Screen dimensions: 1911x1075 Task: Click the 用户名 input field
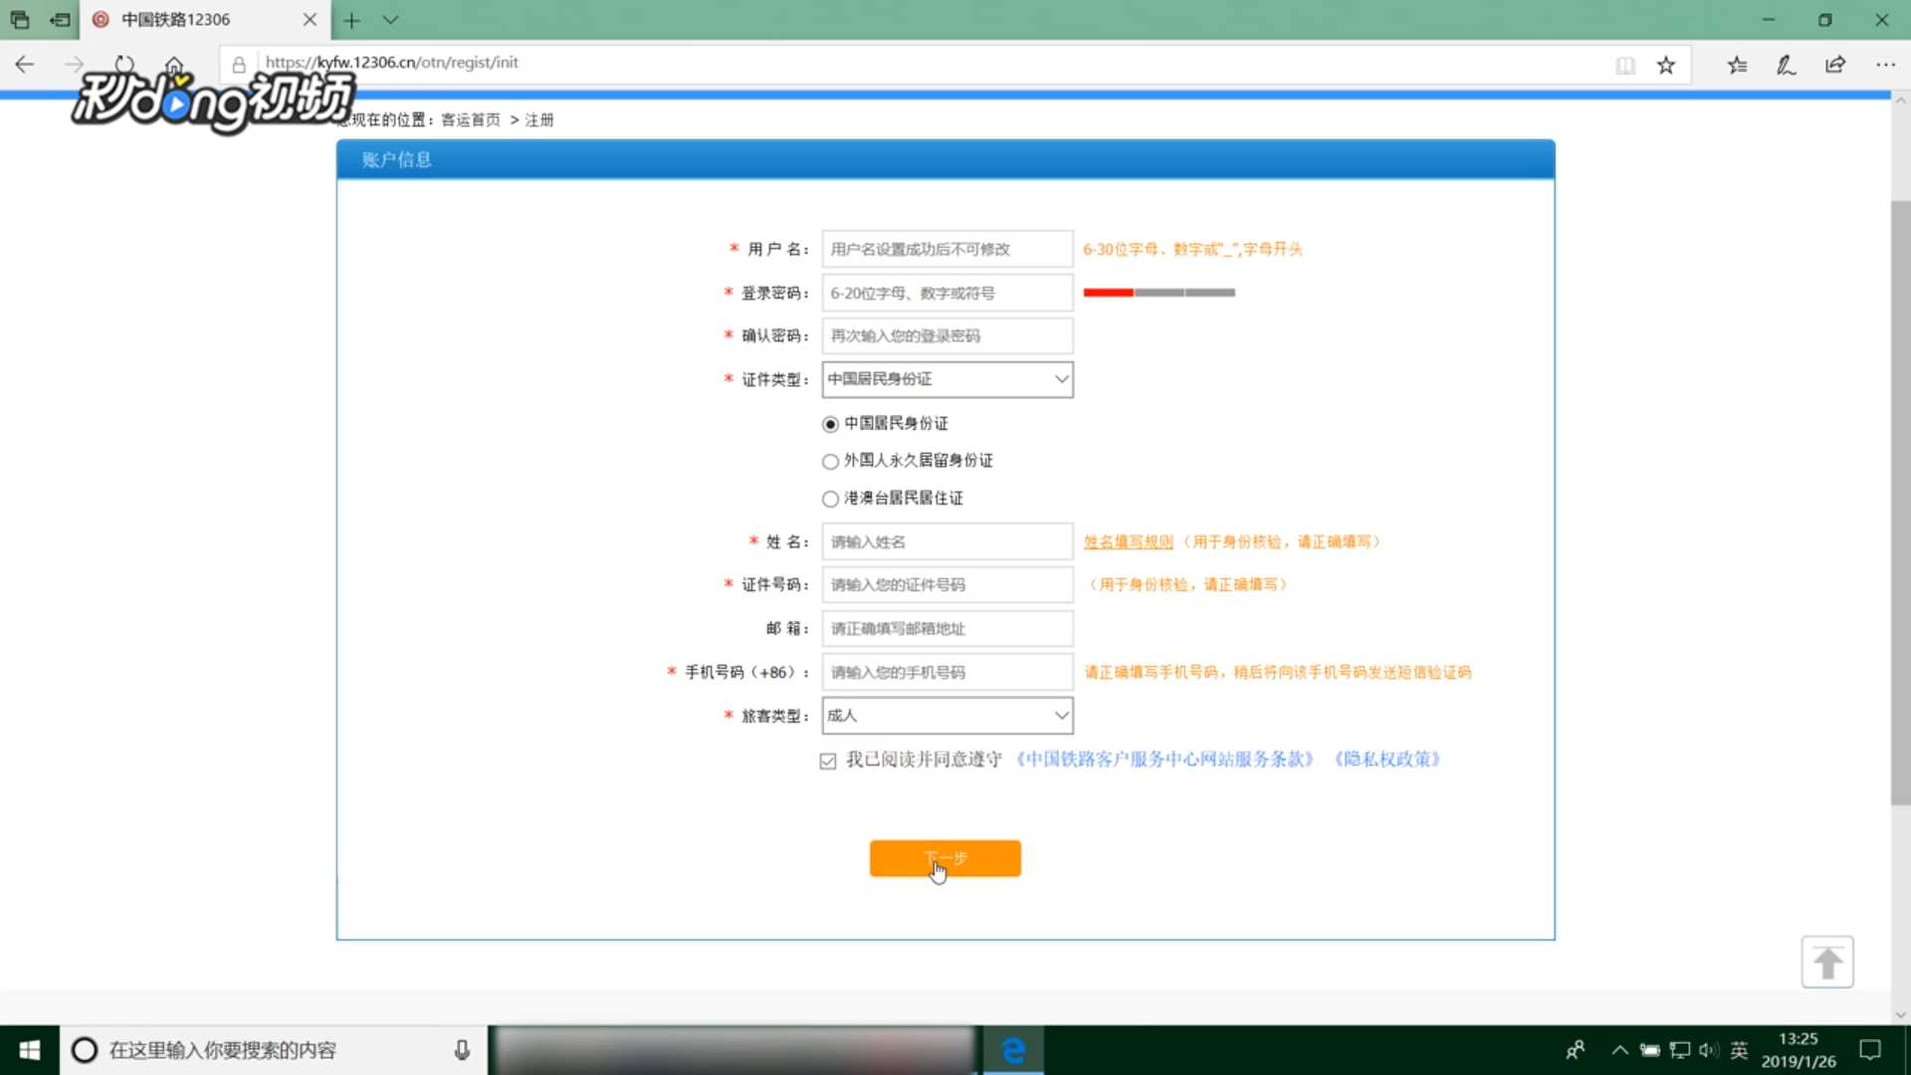click(x=947, y=249)
